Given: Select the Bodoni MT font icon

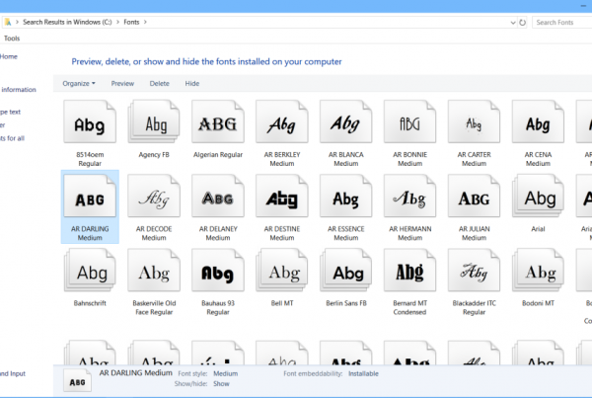Looking at the screenshot, I should [538, 270].
